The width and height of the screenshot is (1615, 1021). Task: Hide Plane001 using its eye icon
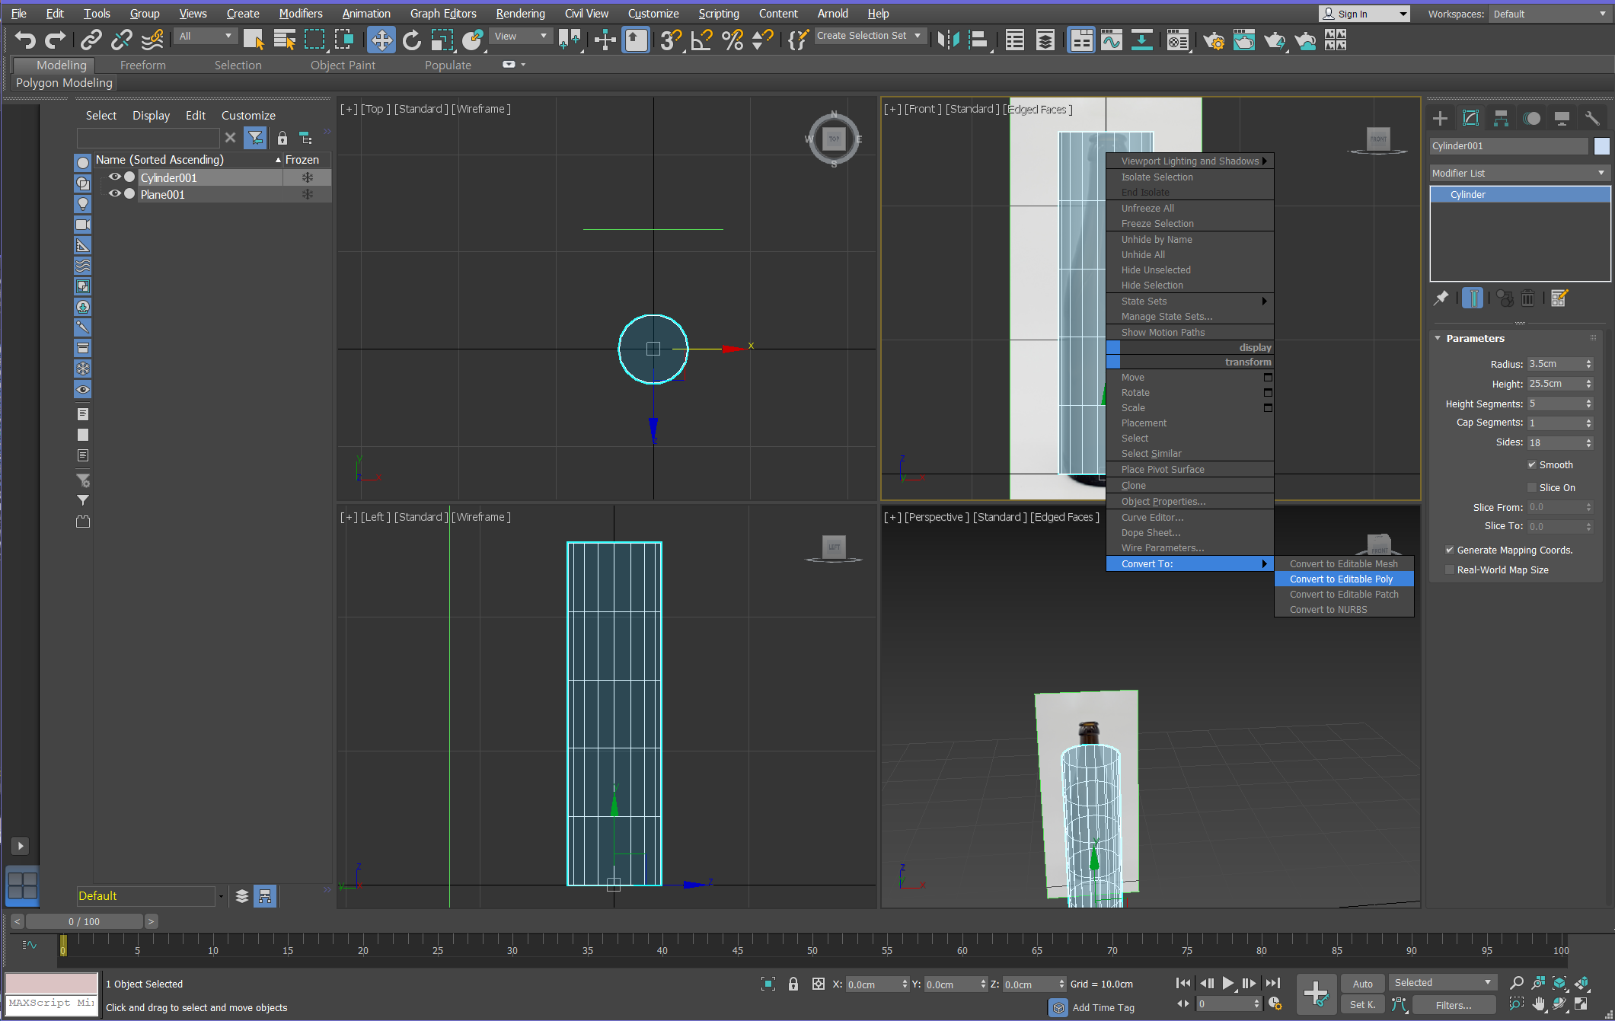pos(115,194)
